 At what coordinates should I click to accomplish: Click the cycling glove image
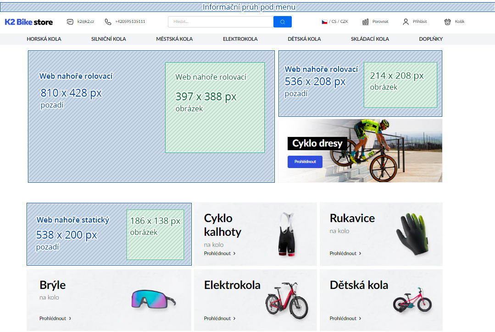413,234
